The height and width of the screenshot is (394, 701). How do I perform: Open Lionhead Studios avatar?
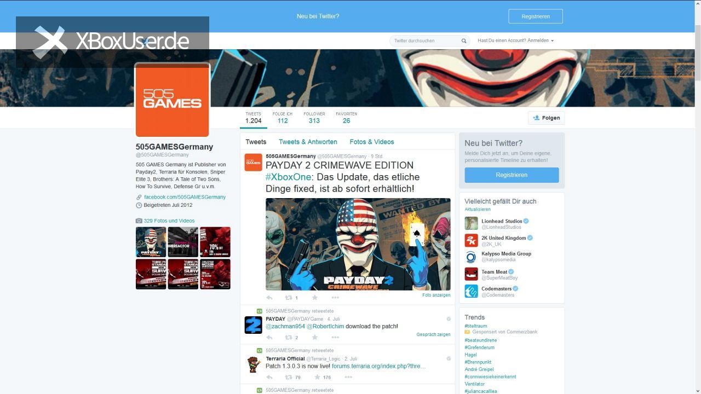(471, 223)
